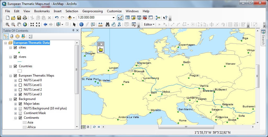The width and height of the screenshot is (268, 137).
Task: Collapse the Background group layer
Action: pyautogui.click(x=10, y=99)
